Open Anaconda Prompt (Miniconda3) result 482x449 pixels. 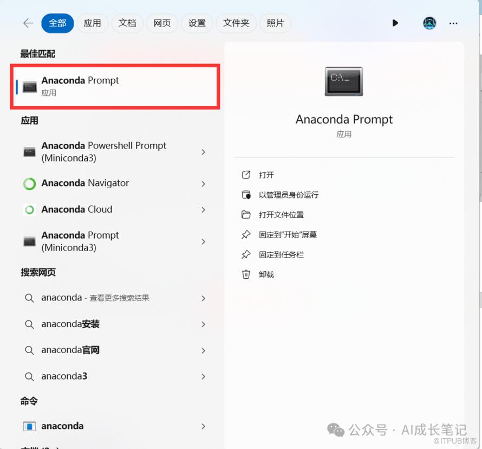(115, 241)
